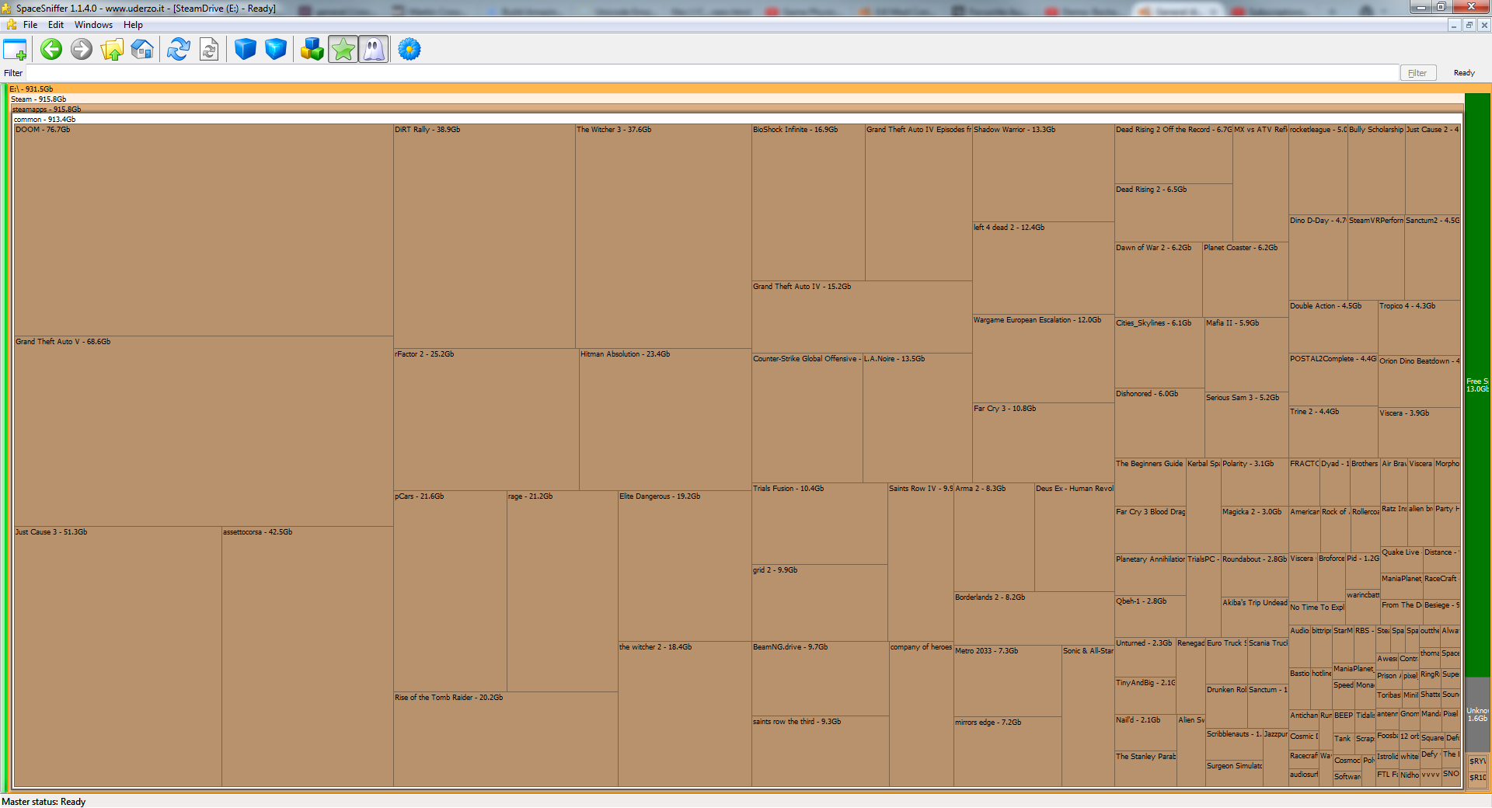Image resolution: width=1492 pixels, height=808 pixels.
Task: Select the green Free Space block
Action: pyautogui.click(x=1477, y=385)
